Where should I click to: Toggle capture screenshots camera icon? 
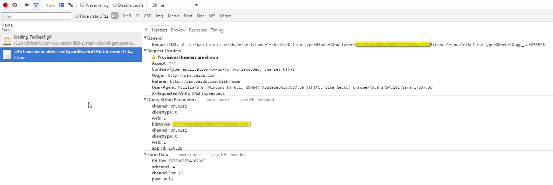tap(27, 5)
